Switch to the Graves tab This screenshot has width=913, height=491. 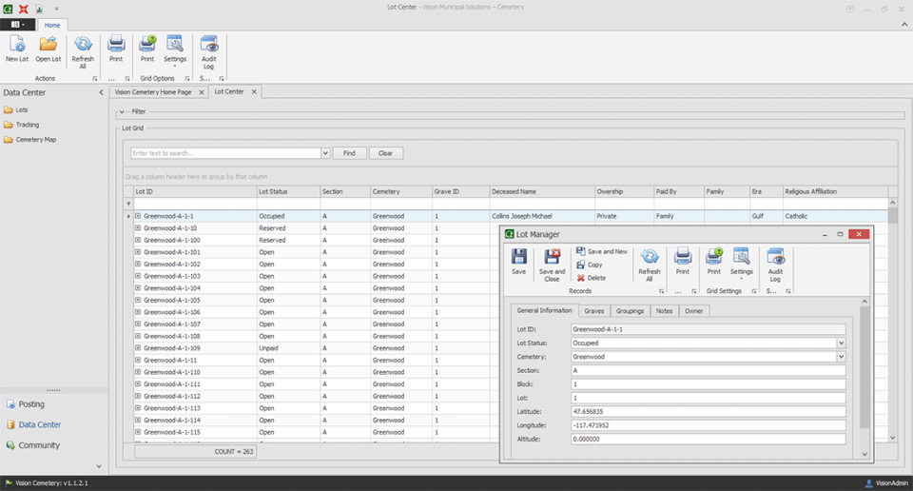point(593,311)
